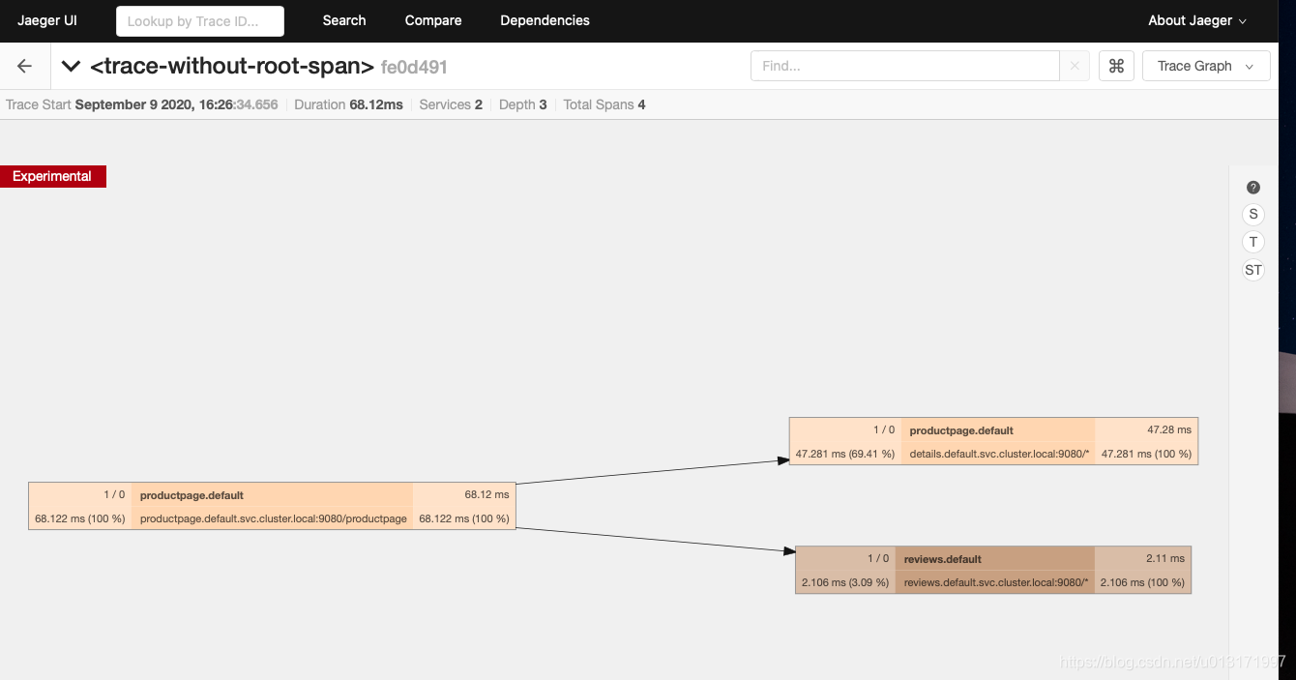Image resolution: width=1296 pixels, height=680 pixels.
Task: Click the Duration 68.12ms label
Action: tap(348, 104)
